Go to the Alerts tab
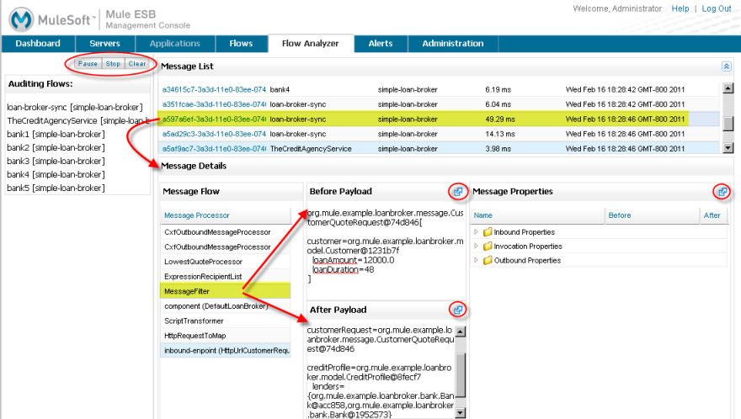Screen dimensions: 741x419 pos(381,44)
